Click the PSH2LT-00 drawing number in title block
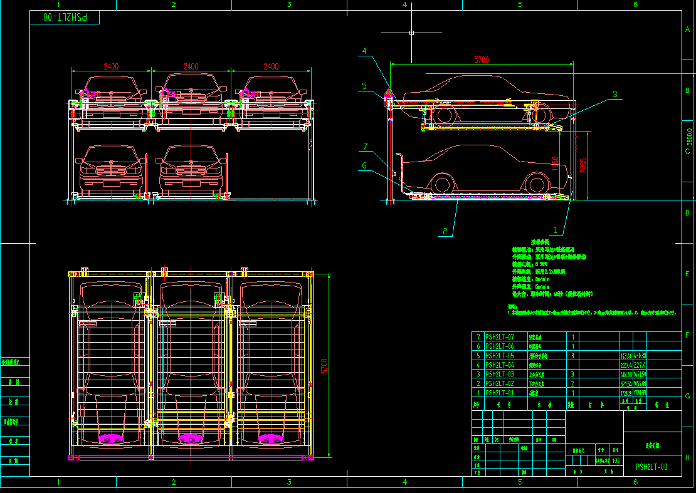Screen dimensions: 696x493 651,466
